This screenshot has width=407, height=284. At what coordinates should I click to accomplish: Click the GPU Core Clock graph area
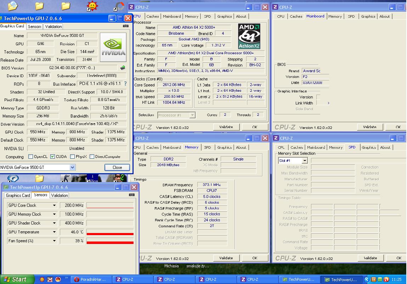tap(110, 205)
